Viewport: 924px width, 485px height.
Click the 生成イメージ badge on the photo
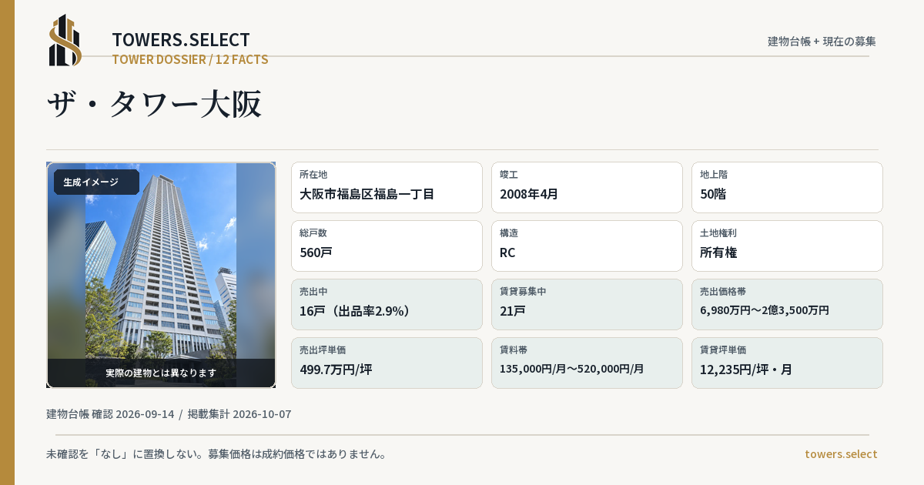[x=96, y=182]
